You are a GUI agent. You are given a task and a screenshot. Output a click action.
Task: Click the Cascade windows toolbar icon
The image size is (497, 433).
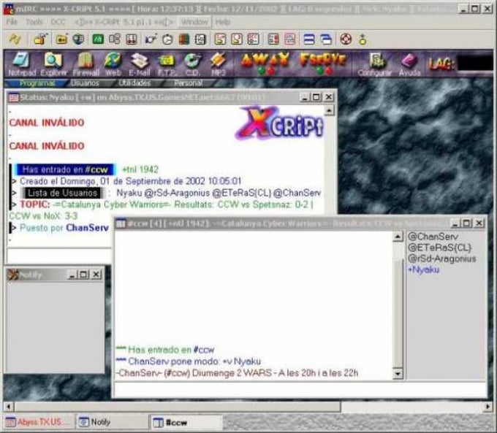point(326,39)
